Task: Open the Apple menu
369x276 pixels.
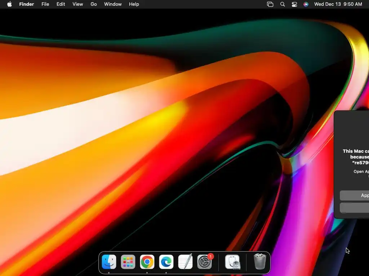Action: (x=9, y=4)
